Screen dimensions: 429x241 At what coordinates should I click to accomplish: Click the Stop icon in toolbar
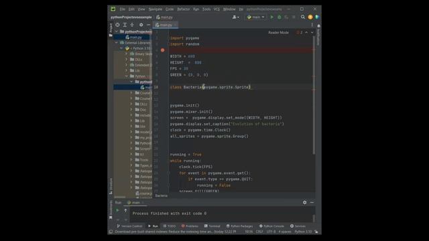point(294,17)
